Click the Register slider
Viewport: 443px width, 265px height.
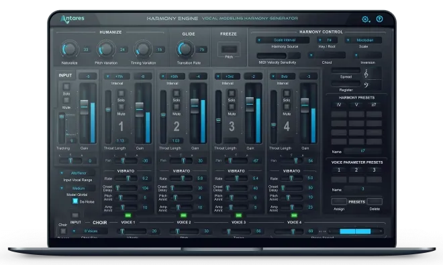pos(346,83)
